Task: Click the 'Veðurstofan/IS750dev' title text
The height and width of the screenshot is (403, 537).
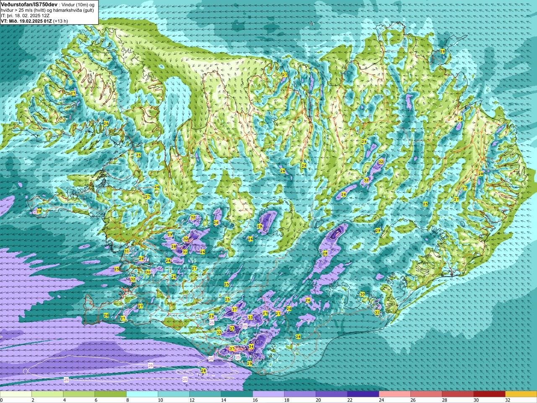Action: [29, 4]
